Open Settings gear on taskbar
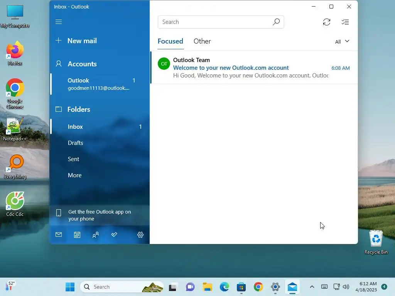This screenshot has width=395, height=296. 275,287
